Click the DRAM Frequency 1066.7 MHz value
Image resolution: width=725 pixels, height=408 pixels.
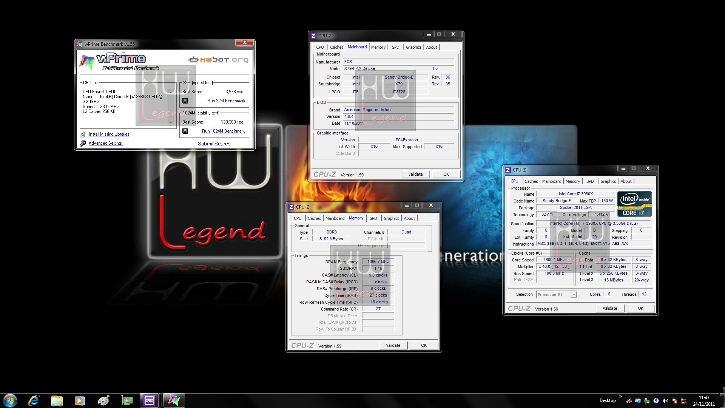(378, 261)
